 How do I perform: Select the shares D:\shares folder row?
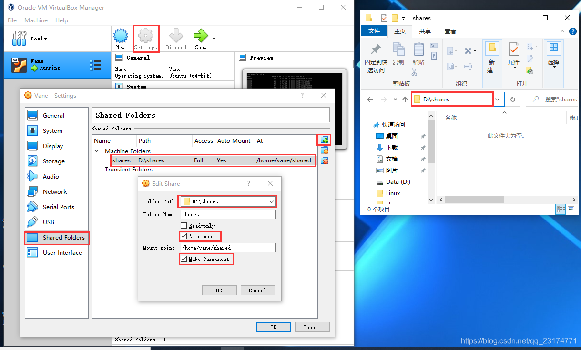tap(213, 160)
